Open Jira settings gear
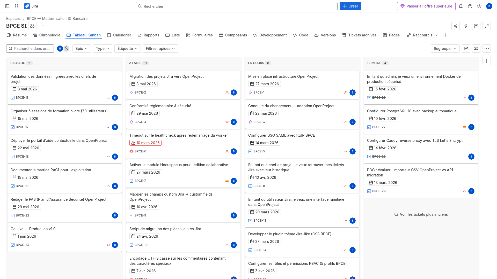 coord(480,6)
